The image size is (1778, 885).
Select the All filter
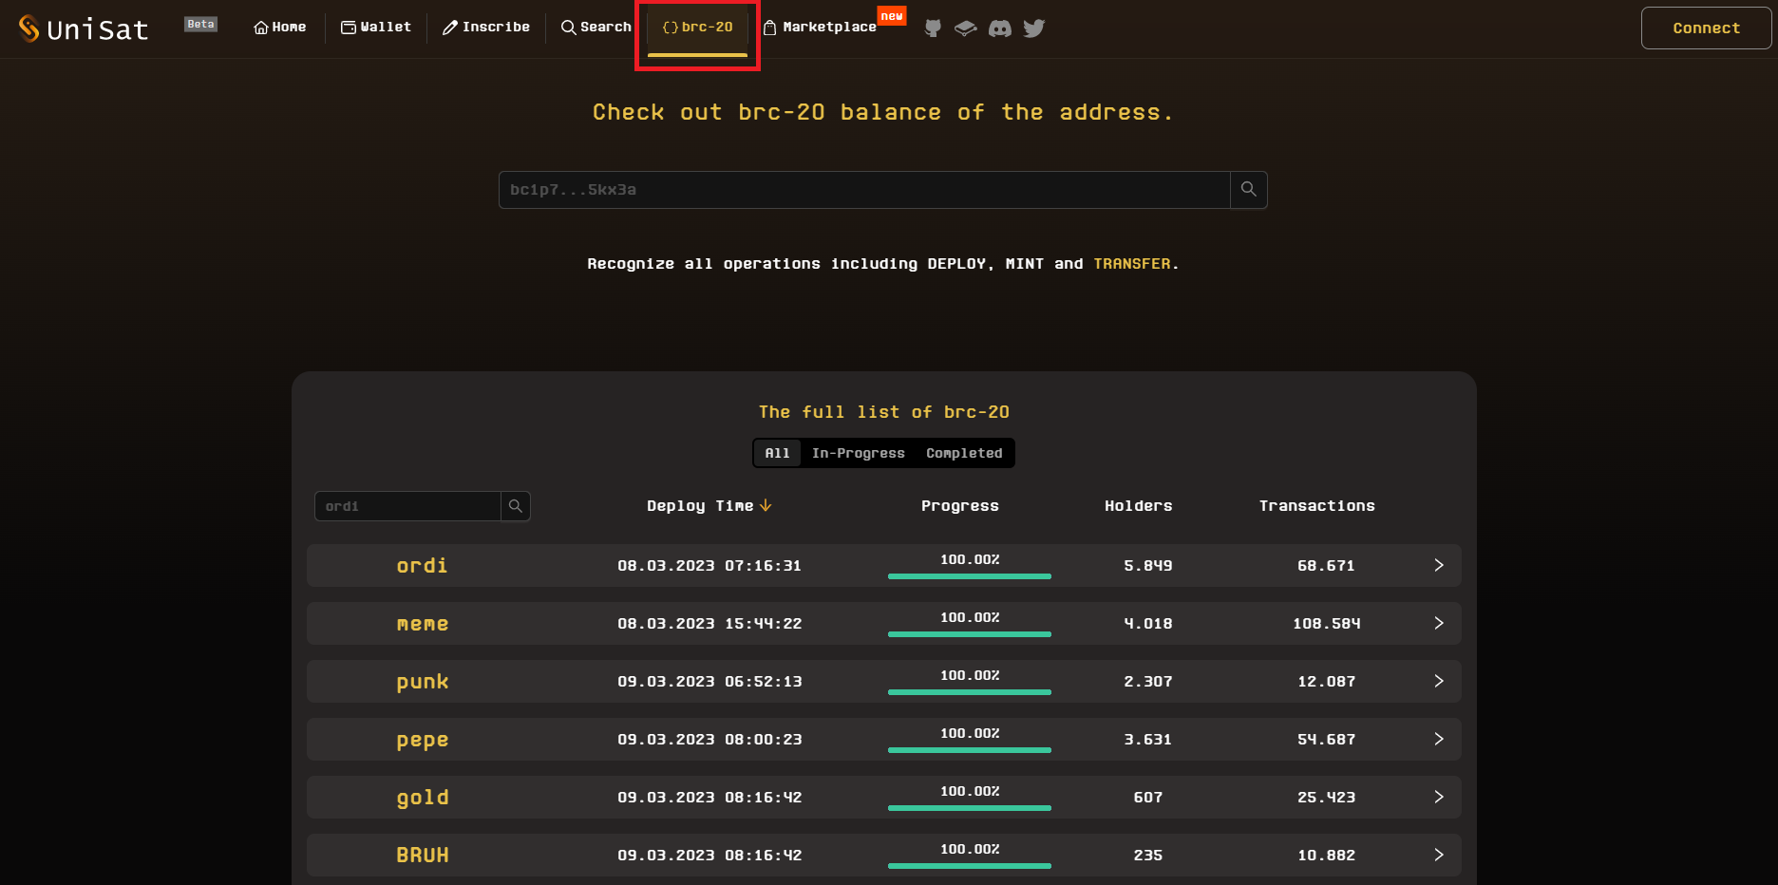(x=778, y=453)
